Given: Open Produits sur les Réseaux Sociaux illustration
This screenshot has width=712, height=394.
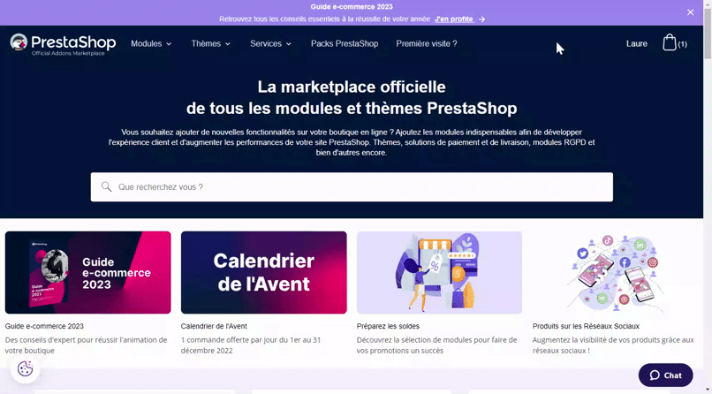Looking at the screenshot, I should (615, 272).
